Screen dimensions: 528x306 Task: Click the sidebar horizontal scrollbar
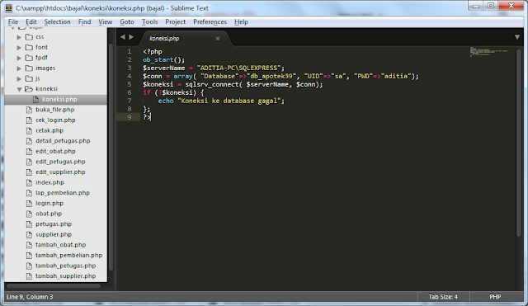(x=54, y=286)
